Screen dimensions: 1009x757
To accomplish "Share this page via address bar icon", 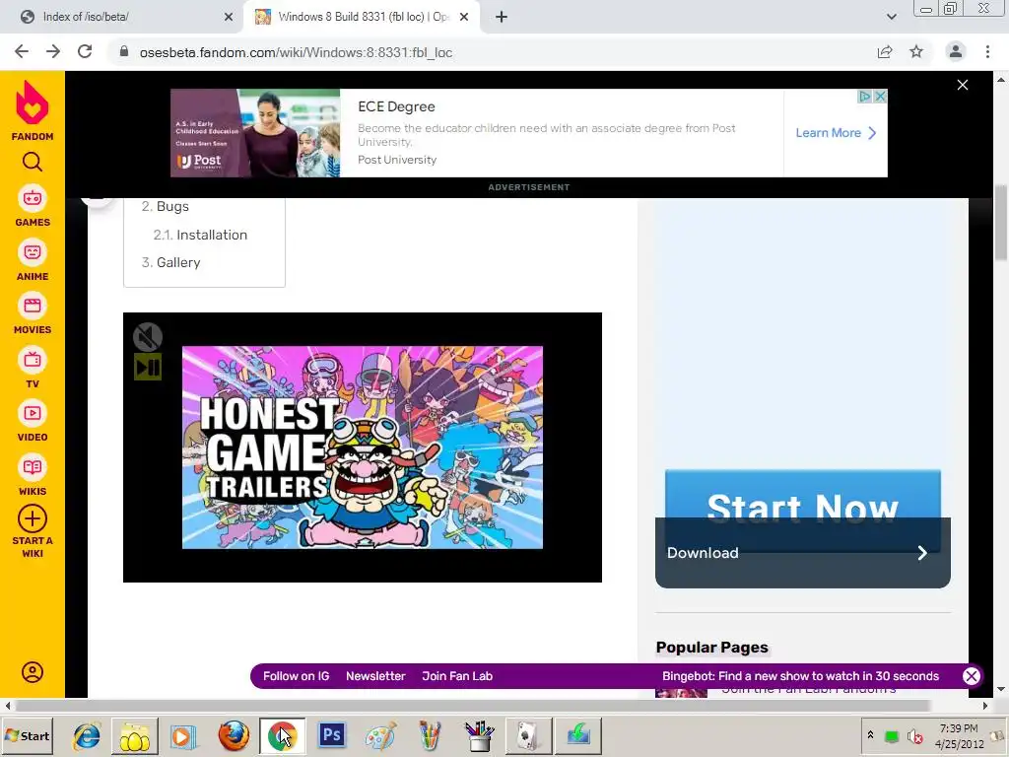I will tap(885, 52).
